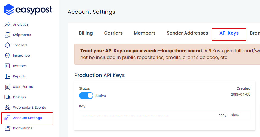View the Reports section

pos(19,76)
